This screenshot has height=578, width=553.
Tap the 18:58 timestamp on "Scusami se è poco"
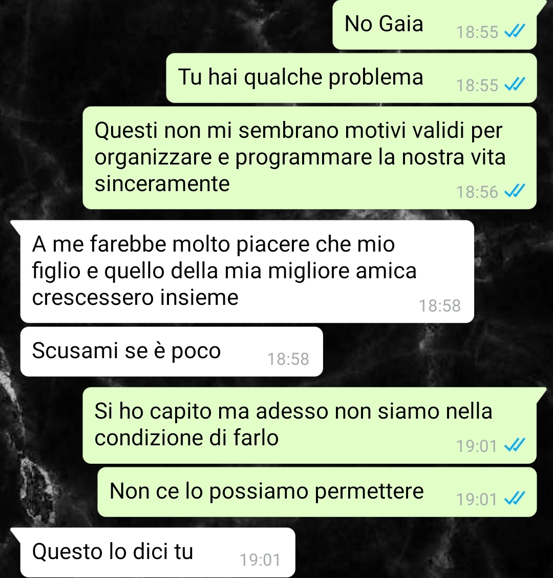click(x=288, y=359)
